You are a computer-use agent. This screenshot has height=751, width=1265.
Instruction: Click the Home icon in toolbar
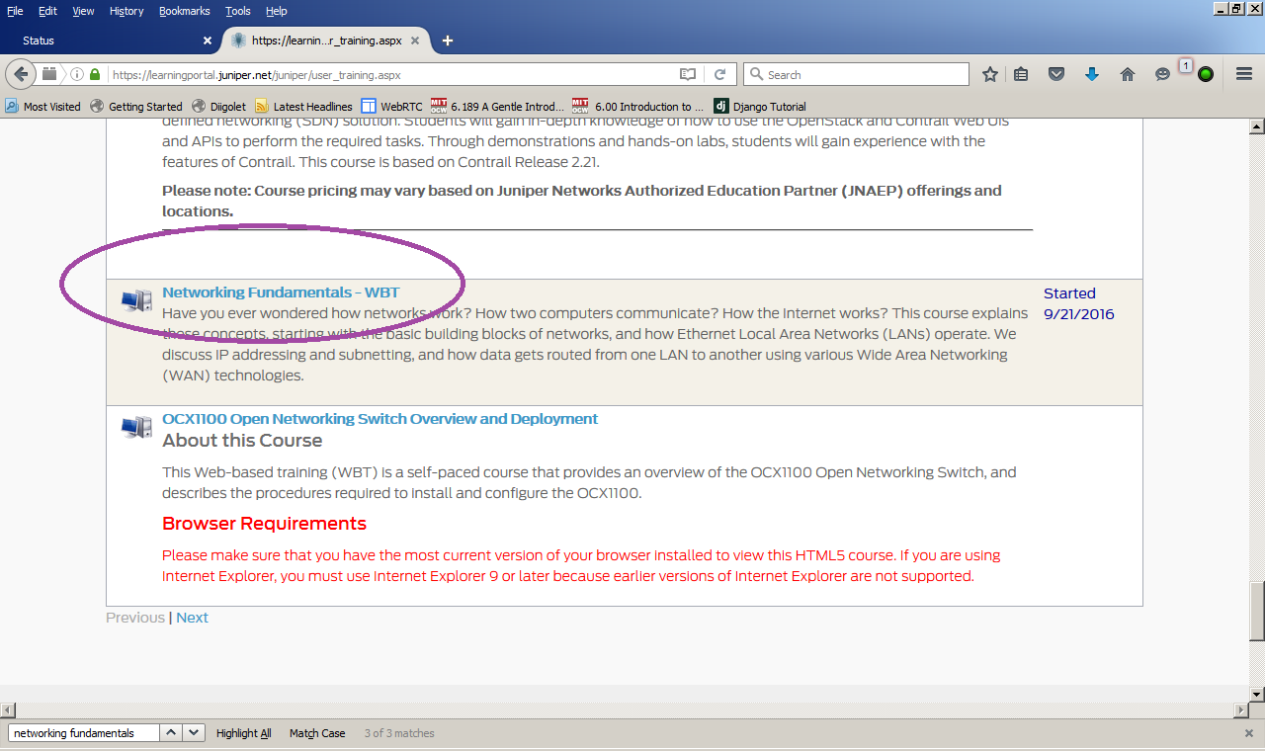point(1127,74)
